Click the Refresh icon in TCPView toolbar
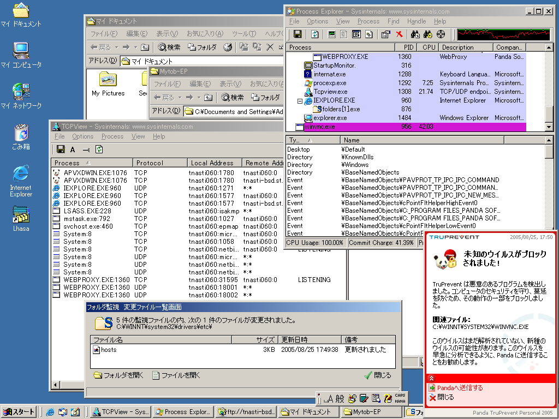 99,149
